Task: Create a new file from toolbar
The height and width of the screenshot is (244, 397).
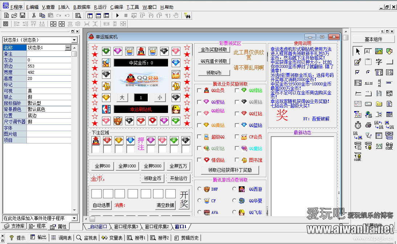Action: point(7,16)
